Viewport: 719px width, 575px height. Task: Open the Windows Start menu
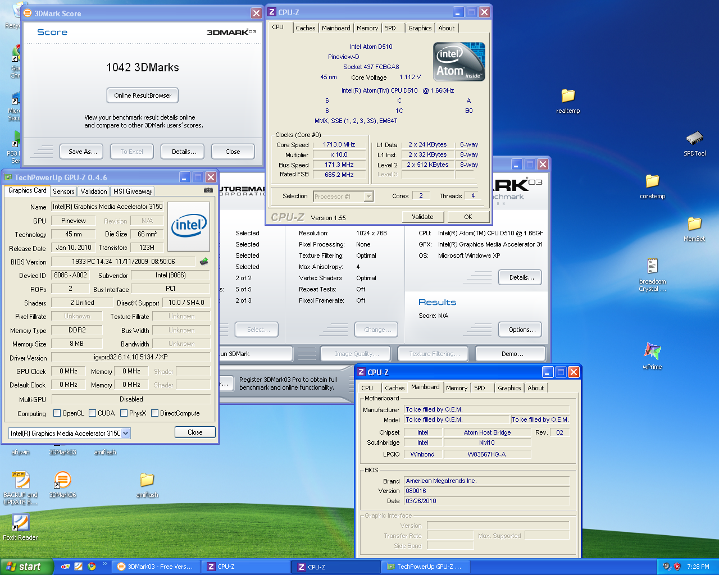(26, 567)
